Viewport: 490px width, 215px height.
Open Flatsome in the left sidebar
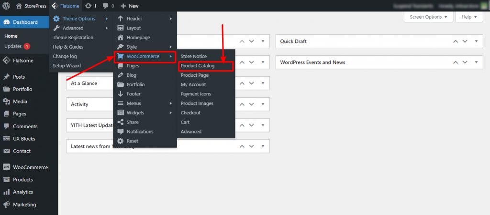click(23, 61)
